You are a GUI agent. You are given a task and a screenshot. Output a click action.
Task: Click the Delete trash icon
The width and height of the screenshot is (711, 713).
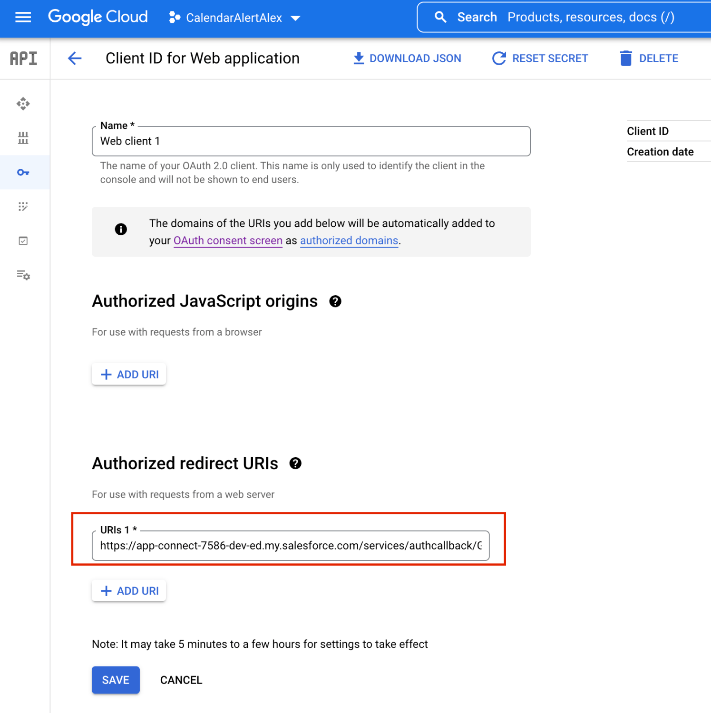(x=626, y=58)
